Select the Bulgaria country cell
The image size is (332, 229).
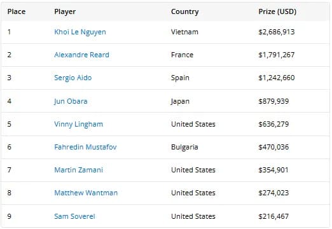(x=184, y=147)
